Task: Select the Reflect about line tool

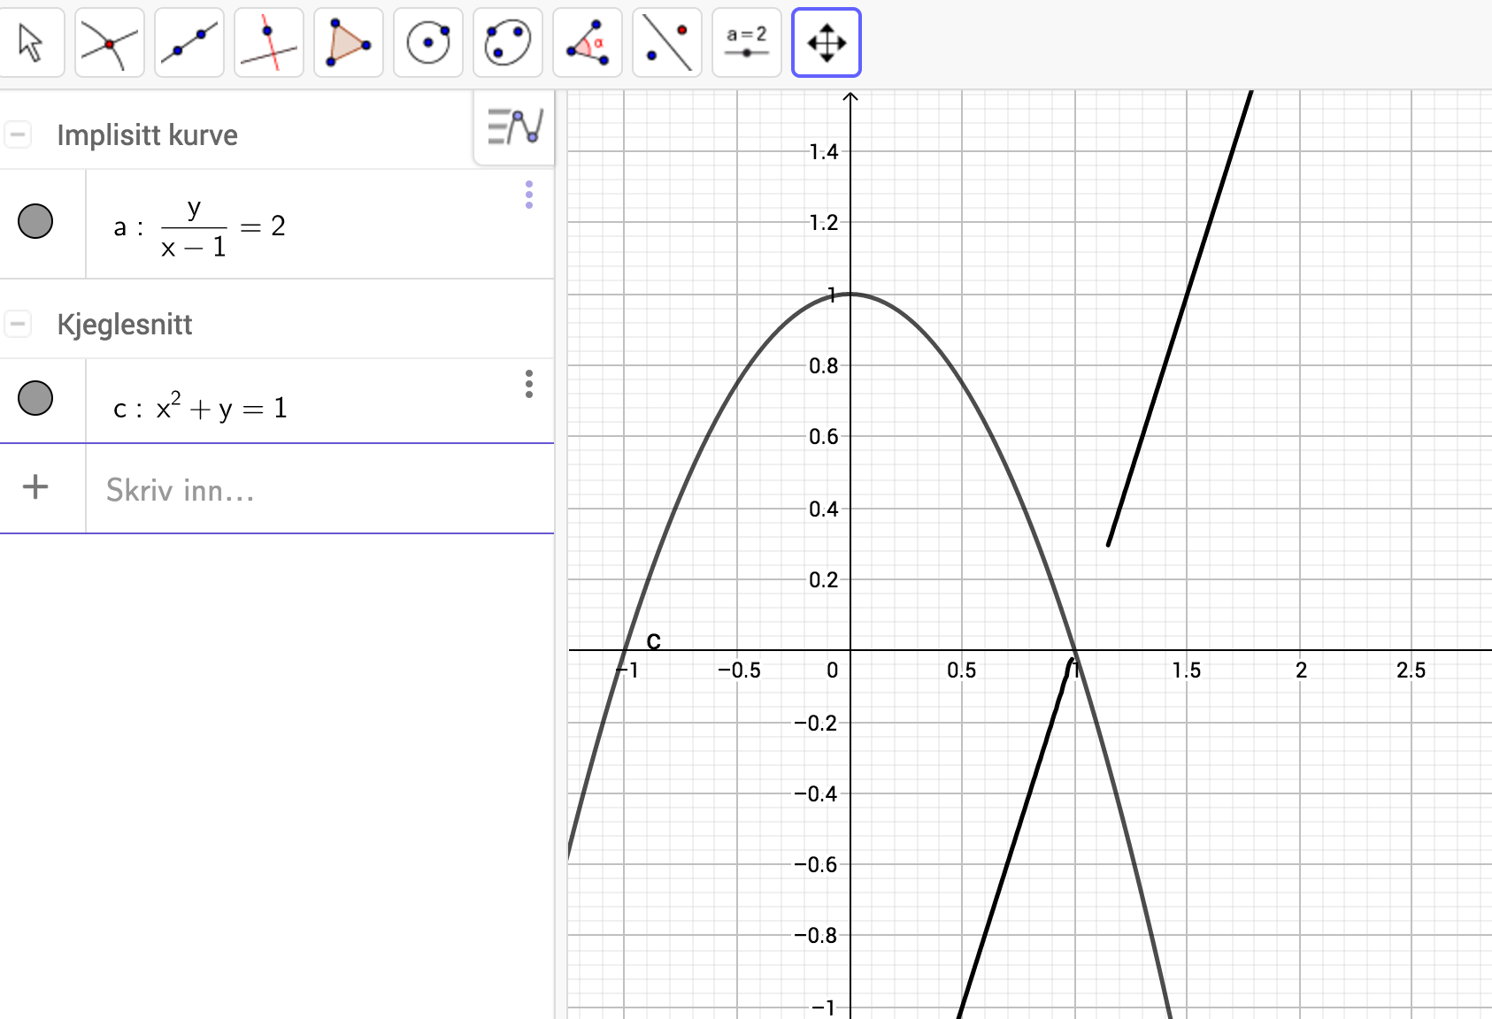Action: tap(667, 42)
